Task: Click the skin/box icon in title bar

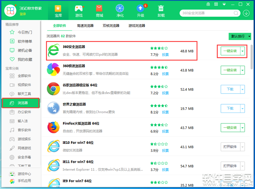Action: 208,4
